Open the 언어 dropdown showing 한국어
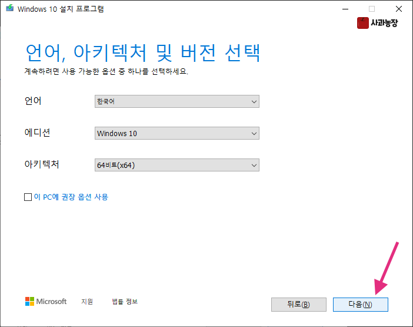This screenshot has width=413, height=327. click(176, 101)
